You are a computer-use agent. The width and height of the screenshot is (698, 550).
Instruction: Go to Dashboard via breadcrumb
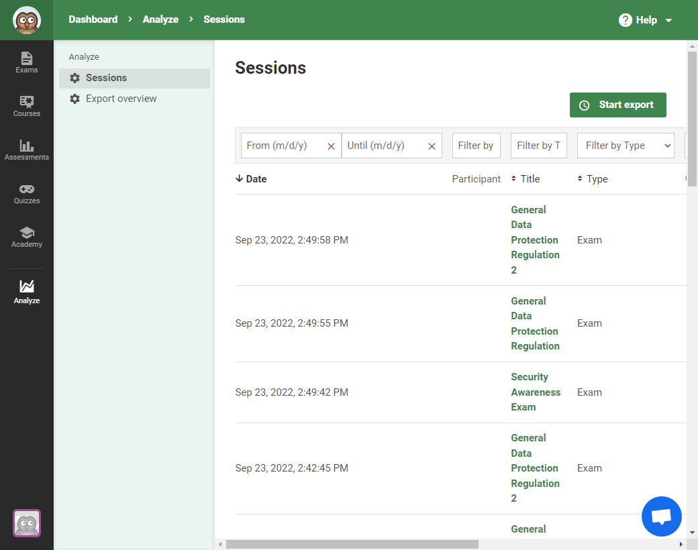tap(93, 19)
